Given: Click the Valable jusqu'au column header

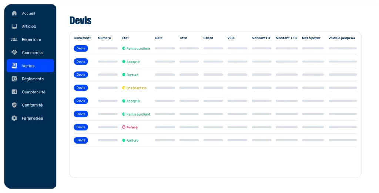Looking at the screenshot, I should click(341, 38).
